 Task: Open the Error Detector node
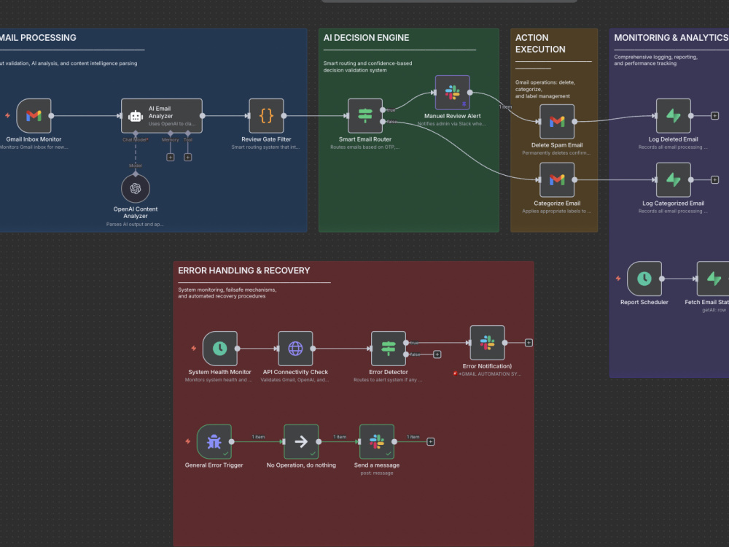(x=389, y=349)
